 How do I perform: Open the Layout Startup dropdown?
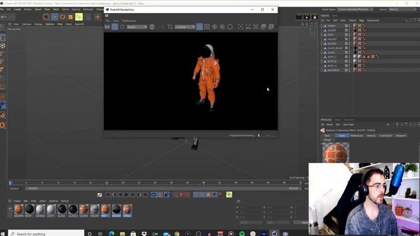pyautogui.click(x=402, y=9)
